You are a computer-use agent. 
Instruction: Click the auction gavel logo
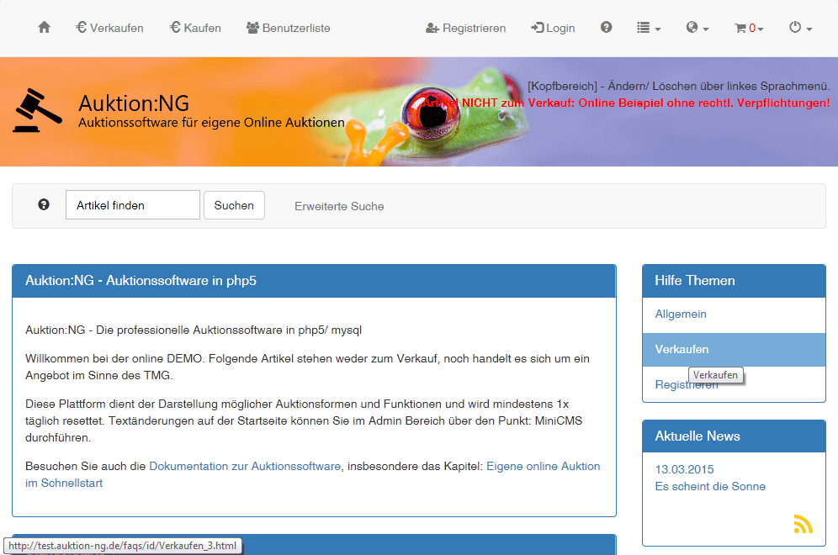[37, 111]
